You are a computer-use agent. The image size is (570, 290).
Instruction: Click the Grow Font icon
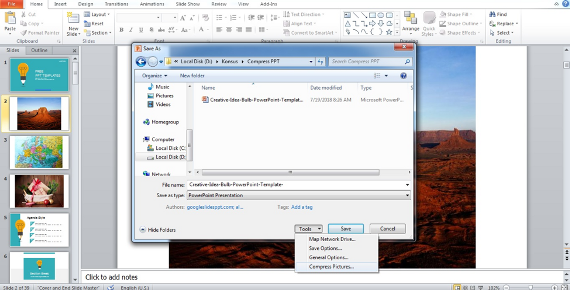tap(183, 18)
